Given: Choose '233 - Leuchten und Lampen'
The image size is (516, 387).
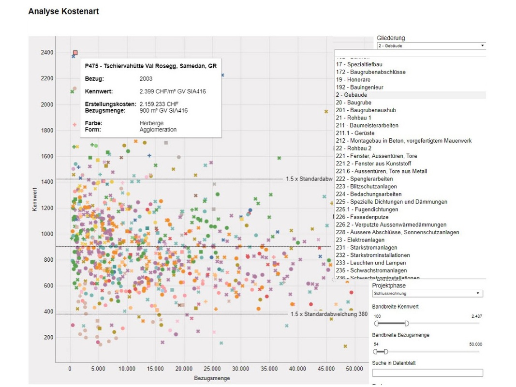Looking at the screenshot, I should (x=410, y=263).
